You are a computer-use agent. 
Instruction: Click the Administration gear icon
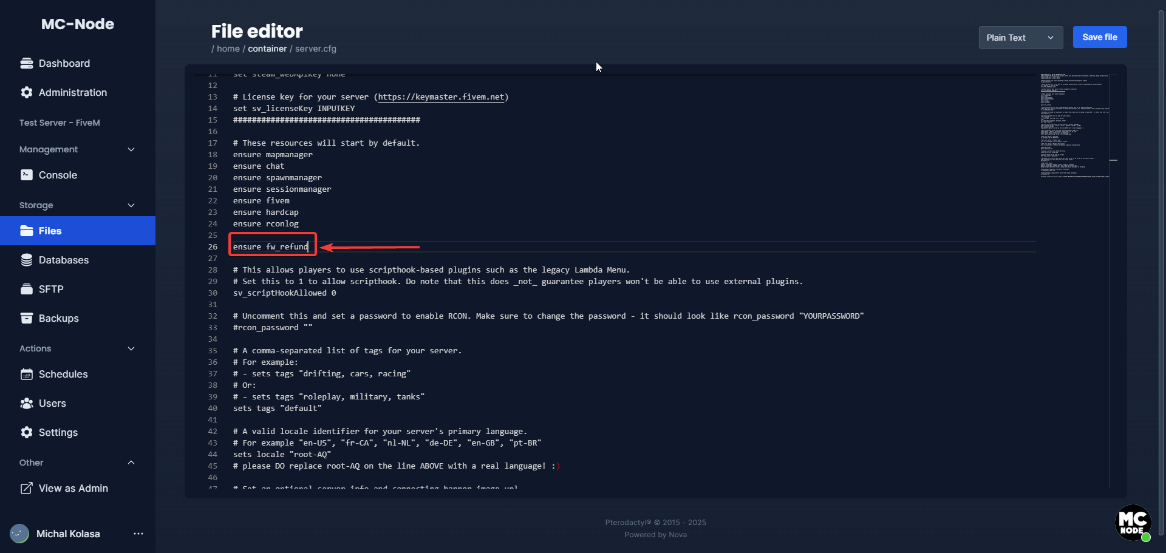click(27, 92)
